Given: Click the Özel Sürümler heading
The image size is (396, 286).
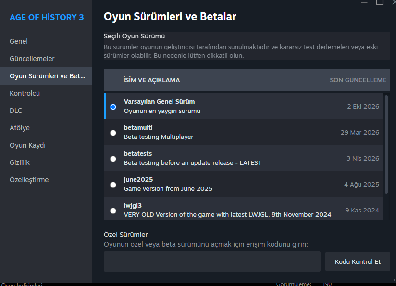Looking at the screenshot, I should pyautogui.click(x=125, y=235).
